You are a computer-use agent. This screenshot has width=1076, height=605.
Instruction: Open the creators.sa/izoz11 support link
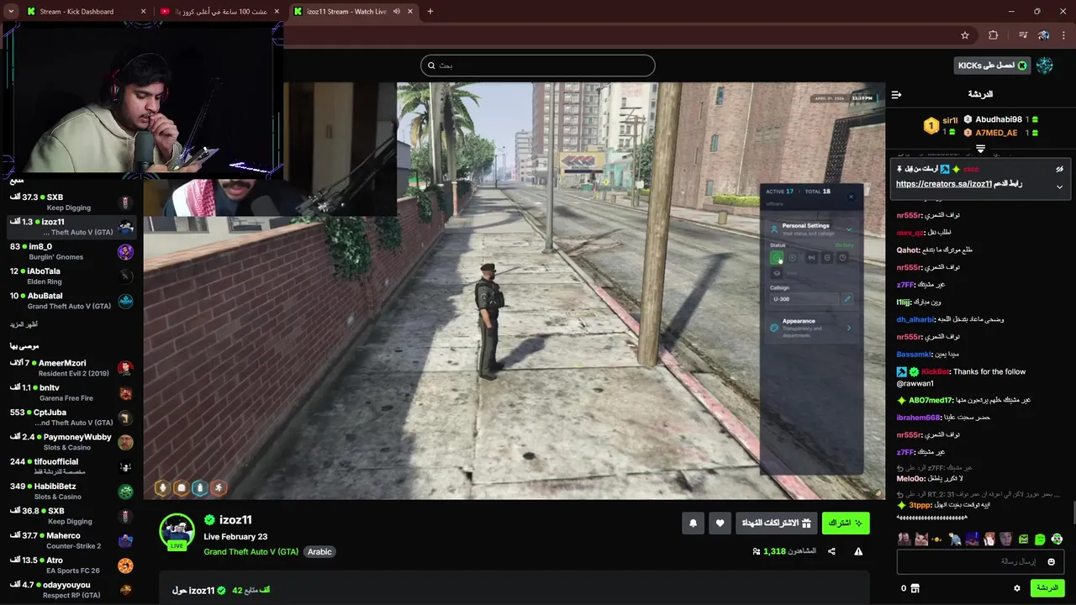point(944,184)
